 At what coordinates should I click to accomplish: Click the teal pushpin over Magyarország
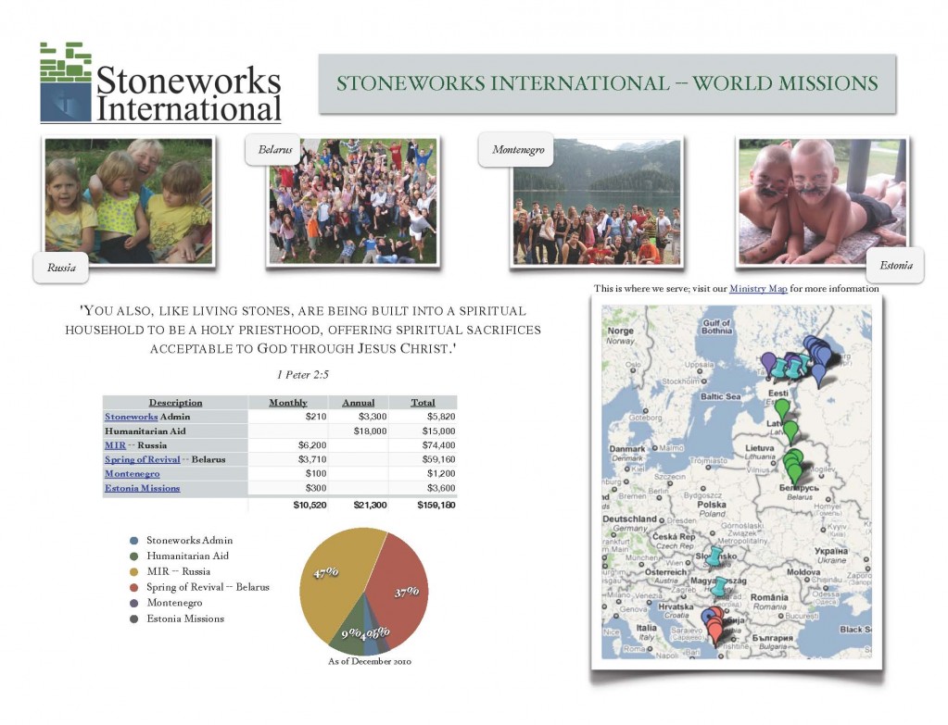click(x=719, y=587)
